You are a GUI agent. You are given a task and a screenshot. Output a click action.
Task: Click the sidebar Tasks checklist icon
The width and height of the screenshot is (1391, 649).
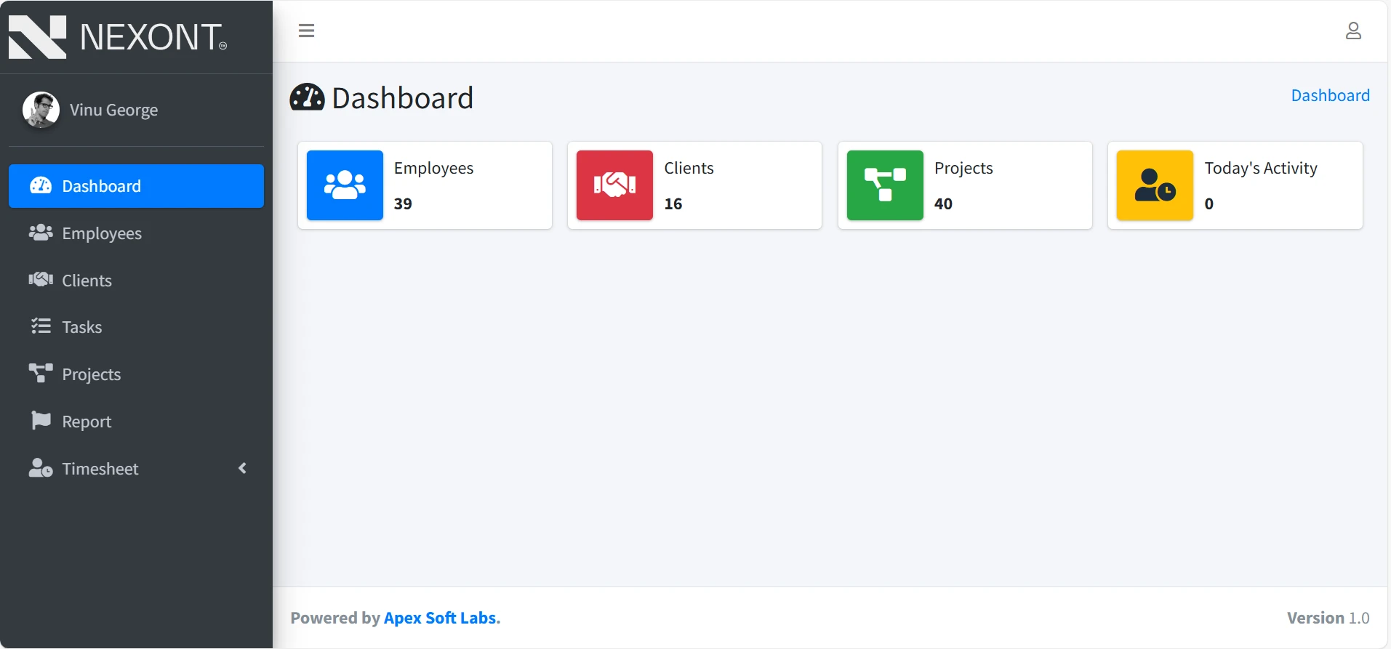click(x=41, y=326)
